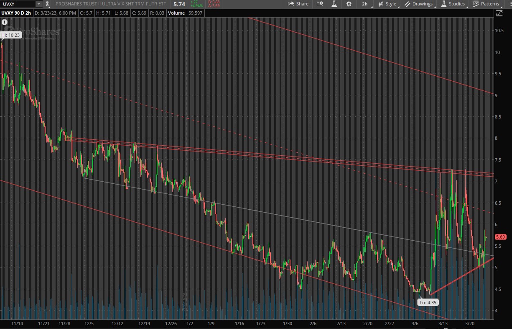Image resolution: width=512 pixels, height=329 pixels.
Task: Open the Studies menu
Action: click(x=453, y=4)
